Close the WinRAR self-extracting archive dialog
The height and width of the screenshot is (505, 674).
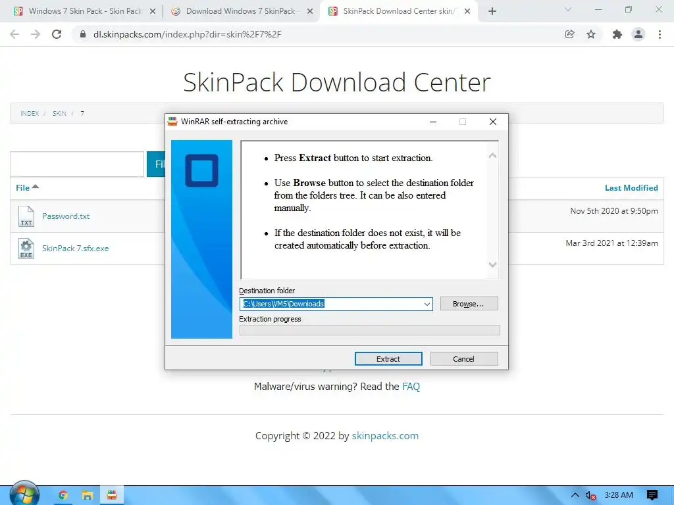493,122
